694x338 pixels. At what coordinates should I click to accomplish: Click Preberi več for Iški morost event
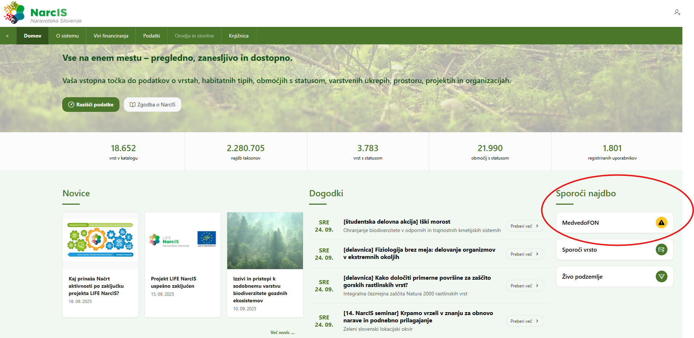(x=525, y=226)
